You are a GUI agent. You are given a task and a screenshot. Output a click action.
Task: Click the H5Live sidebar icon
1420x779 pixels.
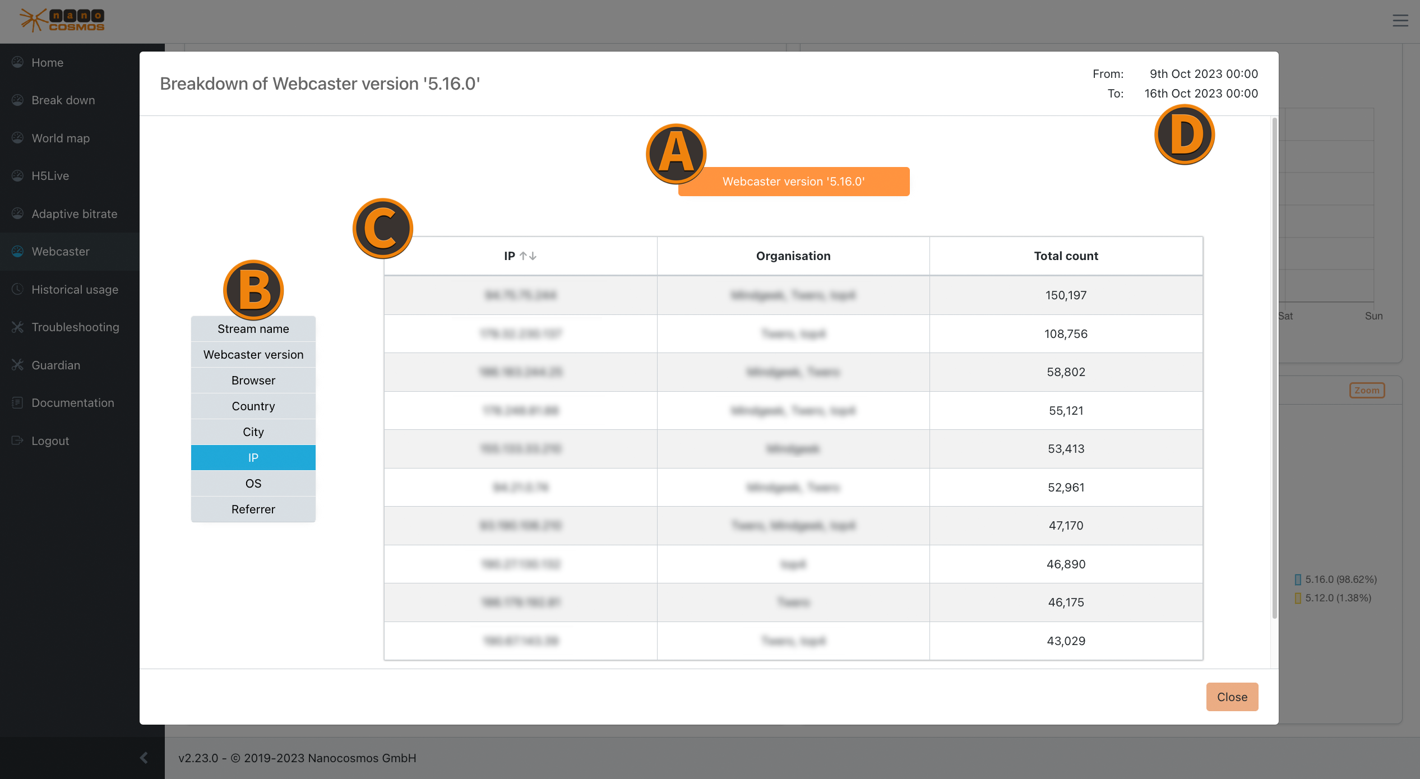tap(18, 175)
